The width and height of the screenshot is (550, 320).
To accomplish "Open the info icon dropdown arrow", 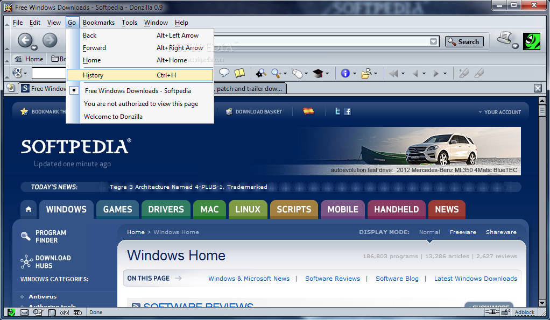I will (354, 74).
